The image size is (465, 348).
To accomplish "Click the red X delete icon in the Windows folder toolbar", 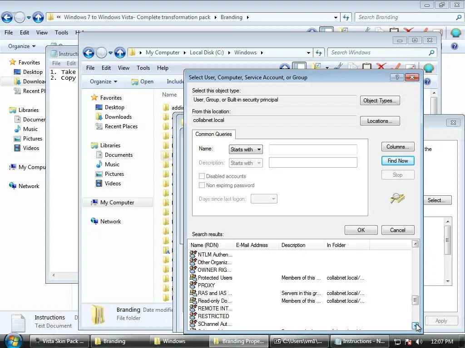I will (x=381, y=67).
